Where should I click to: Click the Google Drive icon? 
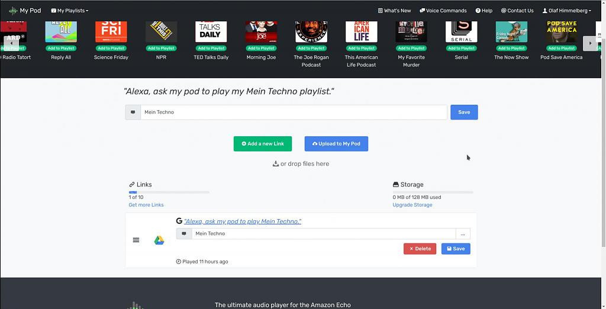[x=159, y=240]
